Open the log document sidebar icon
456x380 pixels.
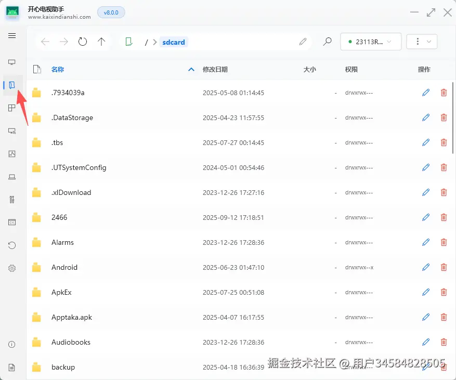coord(12,368)
